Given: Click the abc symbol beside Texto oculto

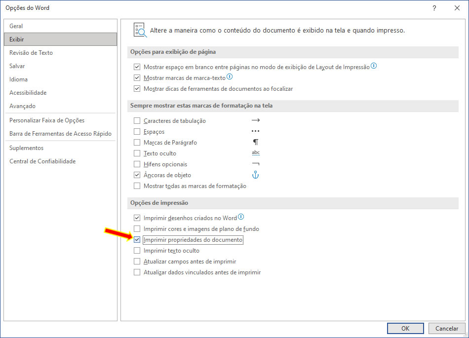Looking at the screenshot, I should click(256, 152).
